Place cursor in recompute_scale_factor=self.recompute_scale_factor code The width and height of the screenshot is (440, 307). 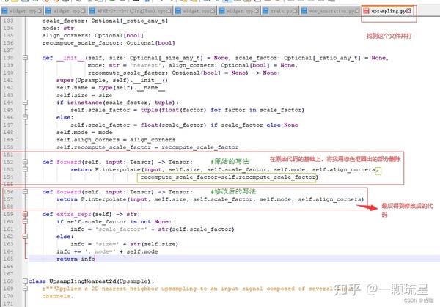[229, 177]
